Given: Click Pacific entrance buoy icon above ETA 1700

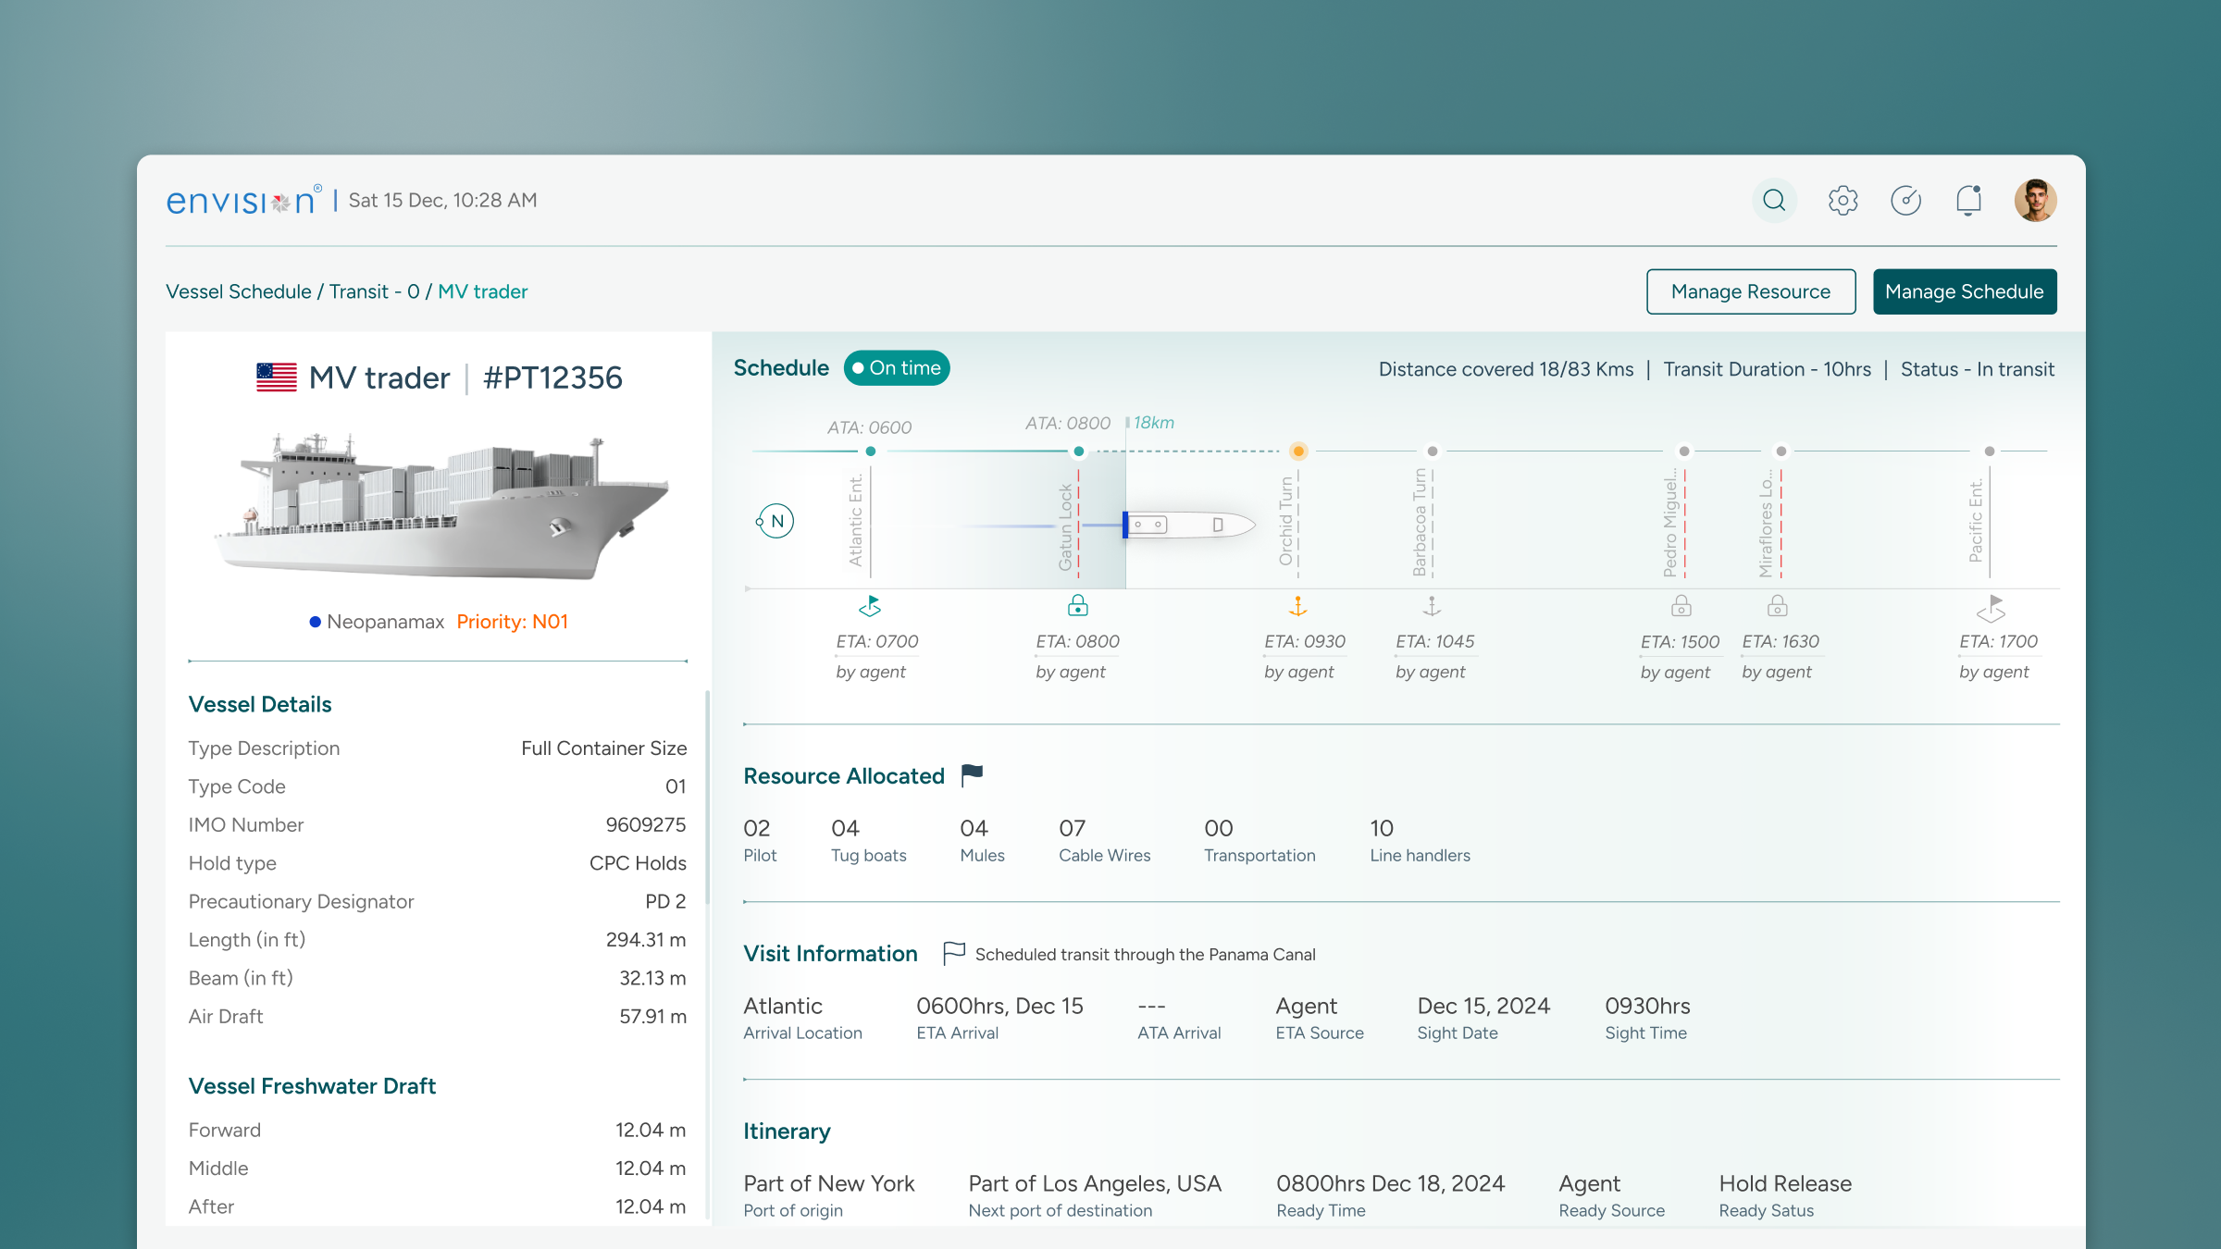Looking at the screenshot, I should tap(1990, 608).
